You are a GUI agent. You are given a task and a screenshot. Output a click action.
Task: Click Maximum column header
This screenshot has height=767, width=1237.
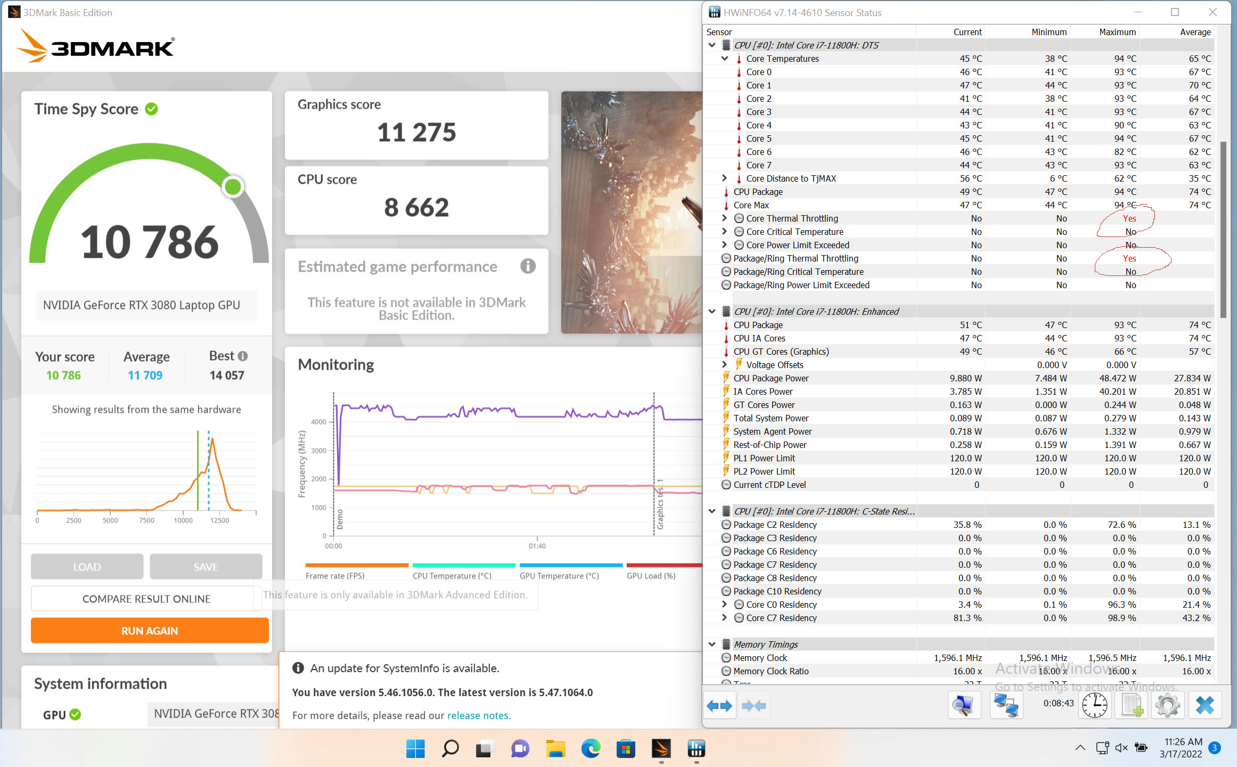click(x=1104, y=32)
